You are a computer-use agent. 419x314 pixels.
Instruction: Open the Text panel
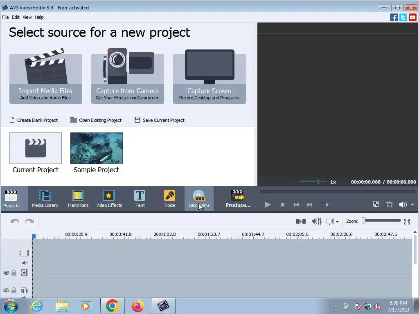coord(140,199)
